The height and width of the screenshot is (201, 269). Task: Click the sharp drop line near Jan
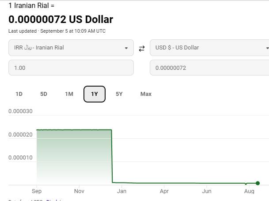(x=112, y=156)
